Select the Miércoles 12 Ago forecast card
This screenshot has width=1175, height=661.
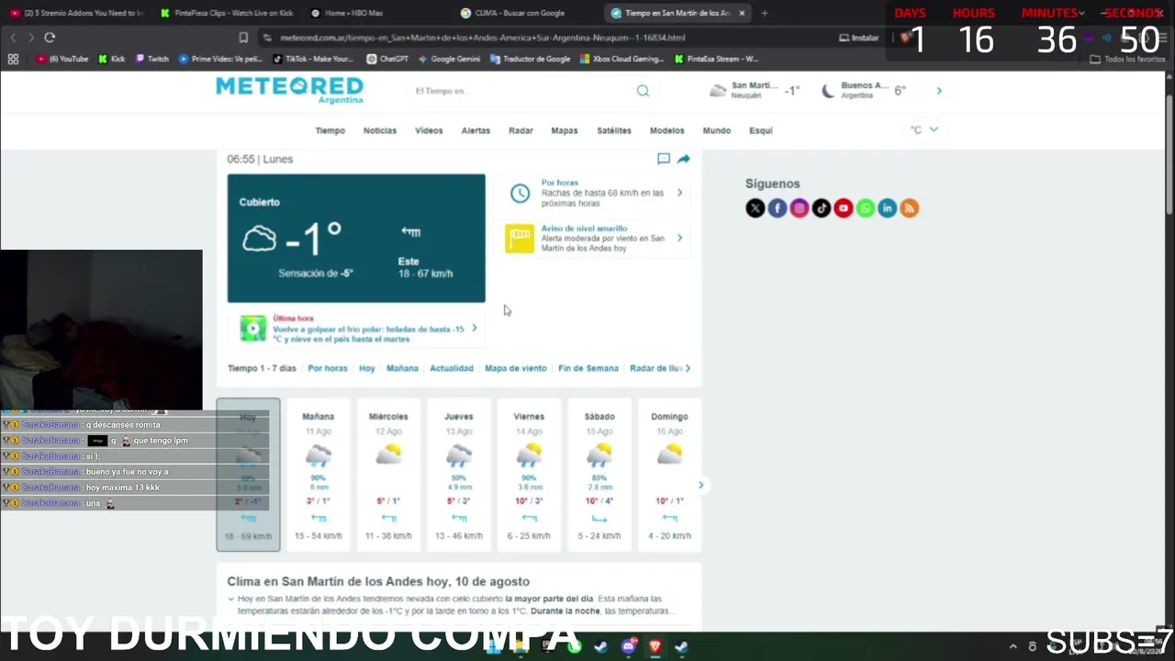coord(388,475)
